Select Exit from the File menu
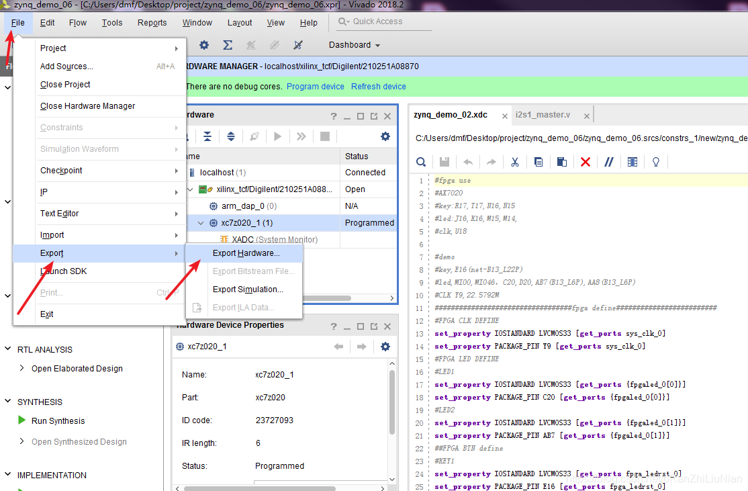Screen dimensions: 748x491 point(99,314)
